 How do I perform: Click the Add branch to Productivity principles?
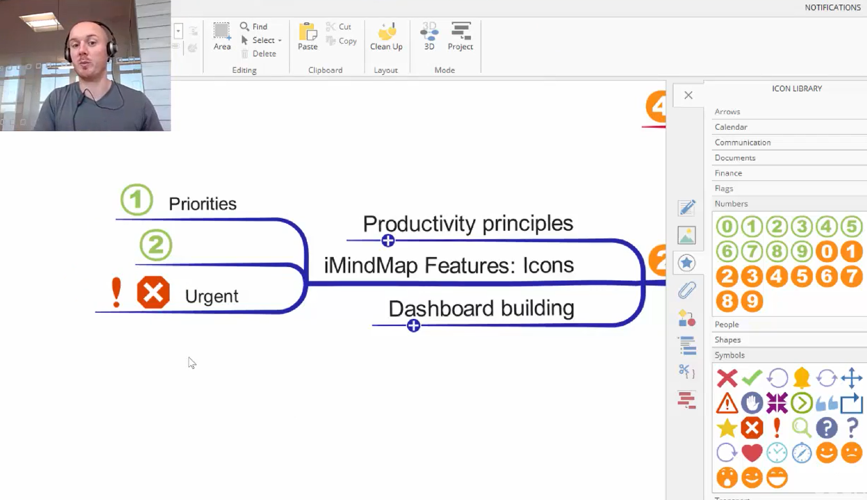387,240
